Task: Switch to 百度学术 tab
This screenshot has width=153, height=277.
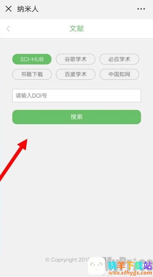Action: point(75,74)
